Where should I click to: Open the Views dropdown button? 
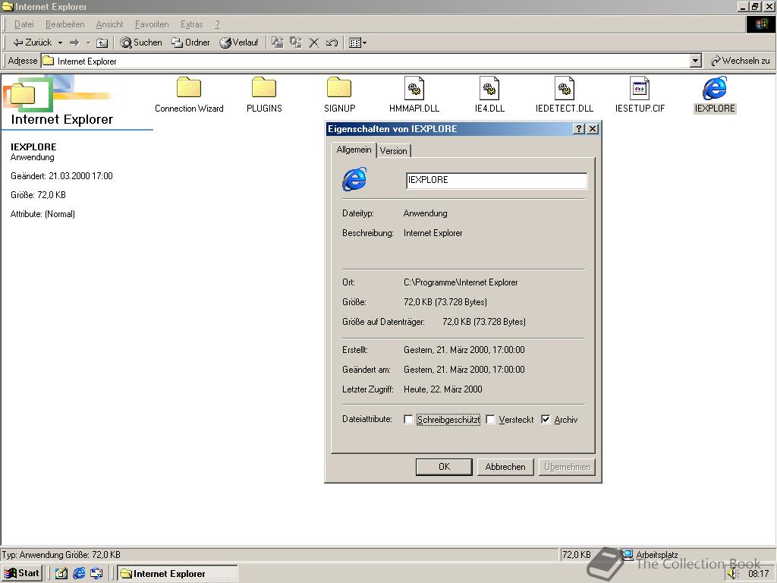pos(358,43)
